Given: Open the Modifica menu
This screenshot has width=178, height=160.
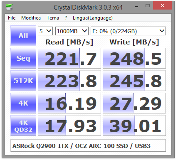Looking at the screenshot, I should pyautogui.click(x=31, y=18).
